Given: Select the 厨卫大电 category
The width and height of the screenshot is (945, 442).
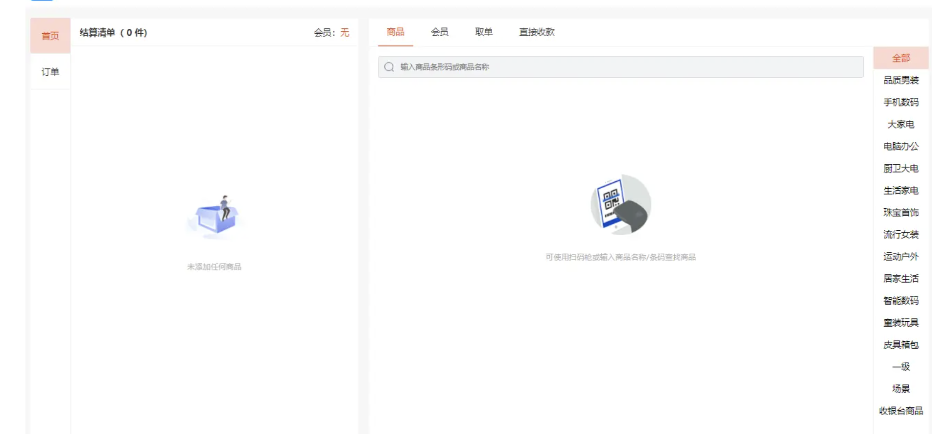Looking at the screenshot, I should pos(901,168).
